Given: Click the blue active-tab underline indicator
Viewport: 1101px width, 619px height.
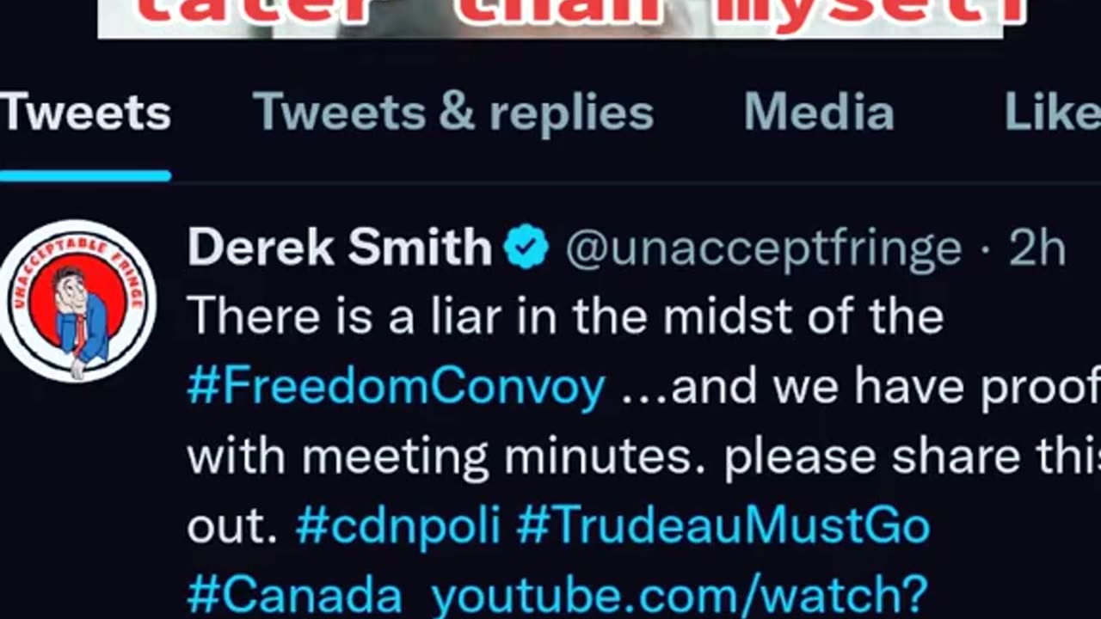Looking at the screenshot, I should click(x=85, y=176).
